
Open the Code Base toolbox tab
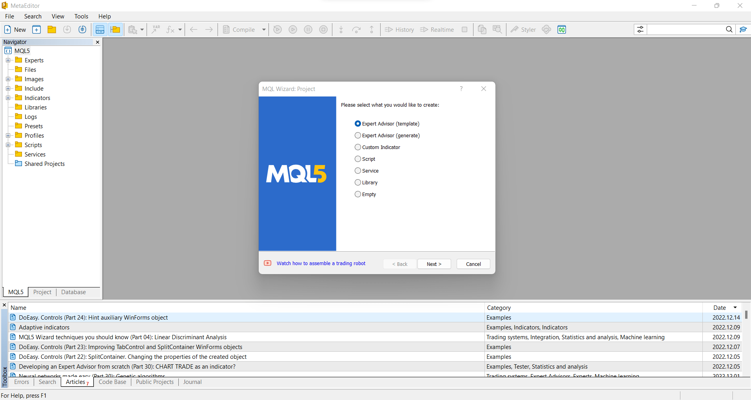coord(112,382)
